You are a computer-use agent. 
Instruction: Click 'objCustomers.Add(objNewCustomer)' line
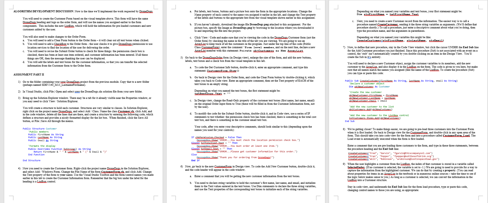point(371,109)
